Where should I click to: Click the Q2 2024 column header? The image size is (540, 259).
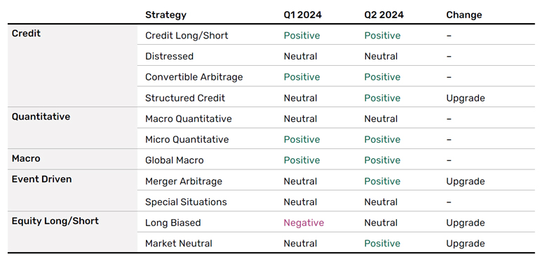(x=384, y=15)
